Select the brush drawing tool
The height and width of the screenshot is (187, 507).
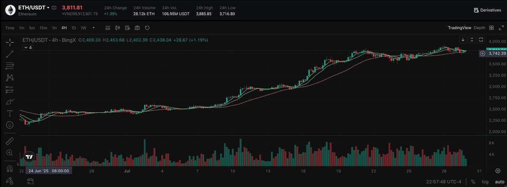(x=10, y=102)
